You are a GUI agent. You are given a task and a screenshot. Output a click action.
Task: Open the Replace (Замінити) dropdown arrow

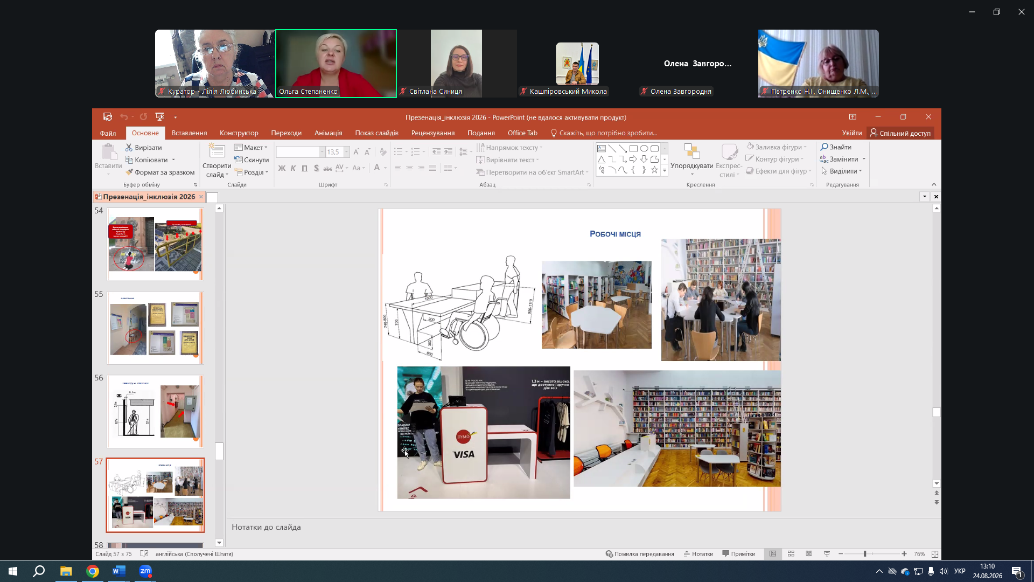864,159
